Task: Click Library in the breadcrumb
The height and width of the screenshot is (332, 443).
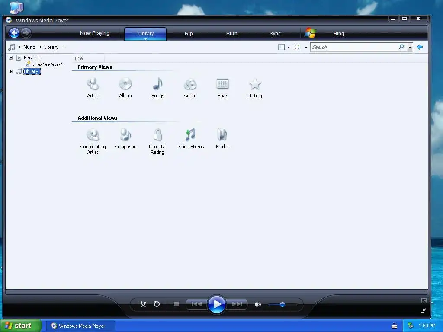Action: (51, 47)
